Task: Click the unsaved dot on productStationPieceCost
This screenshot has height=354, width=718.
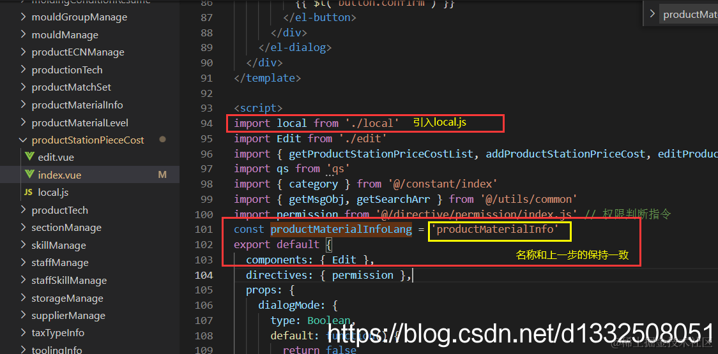Action: (x=162, y=140)
